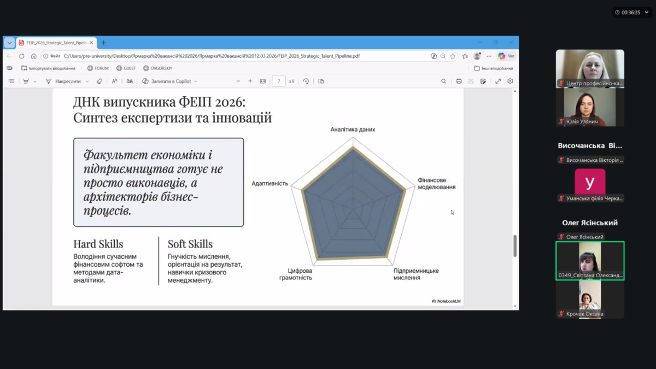Print the PDF document
Viewport: 656px width, 369px height.
pyautogui.click(x=459, y=81)
